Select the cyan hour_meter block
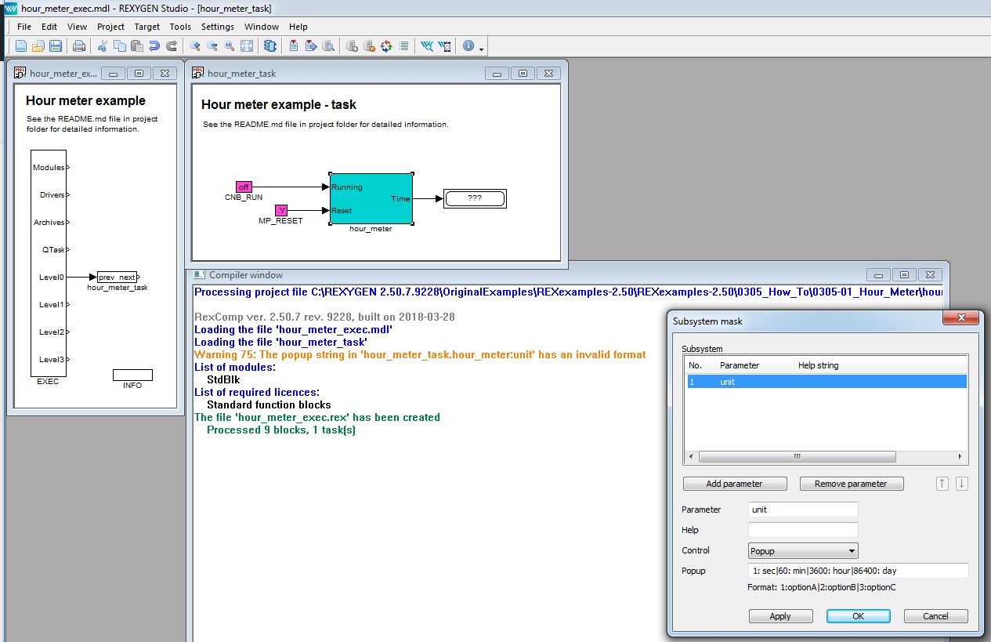991x642 pixels. point(371,198)
